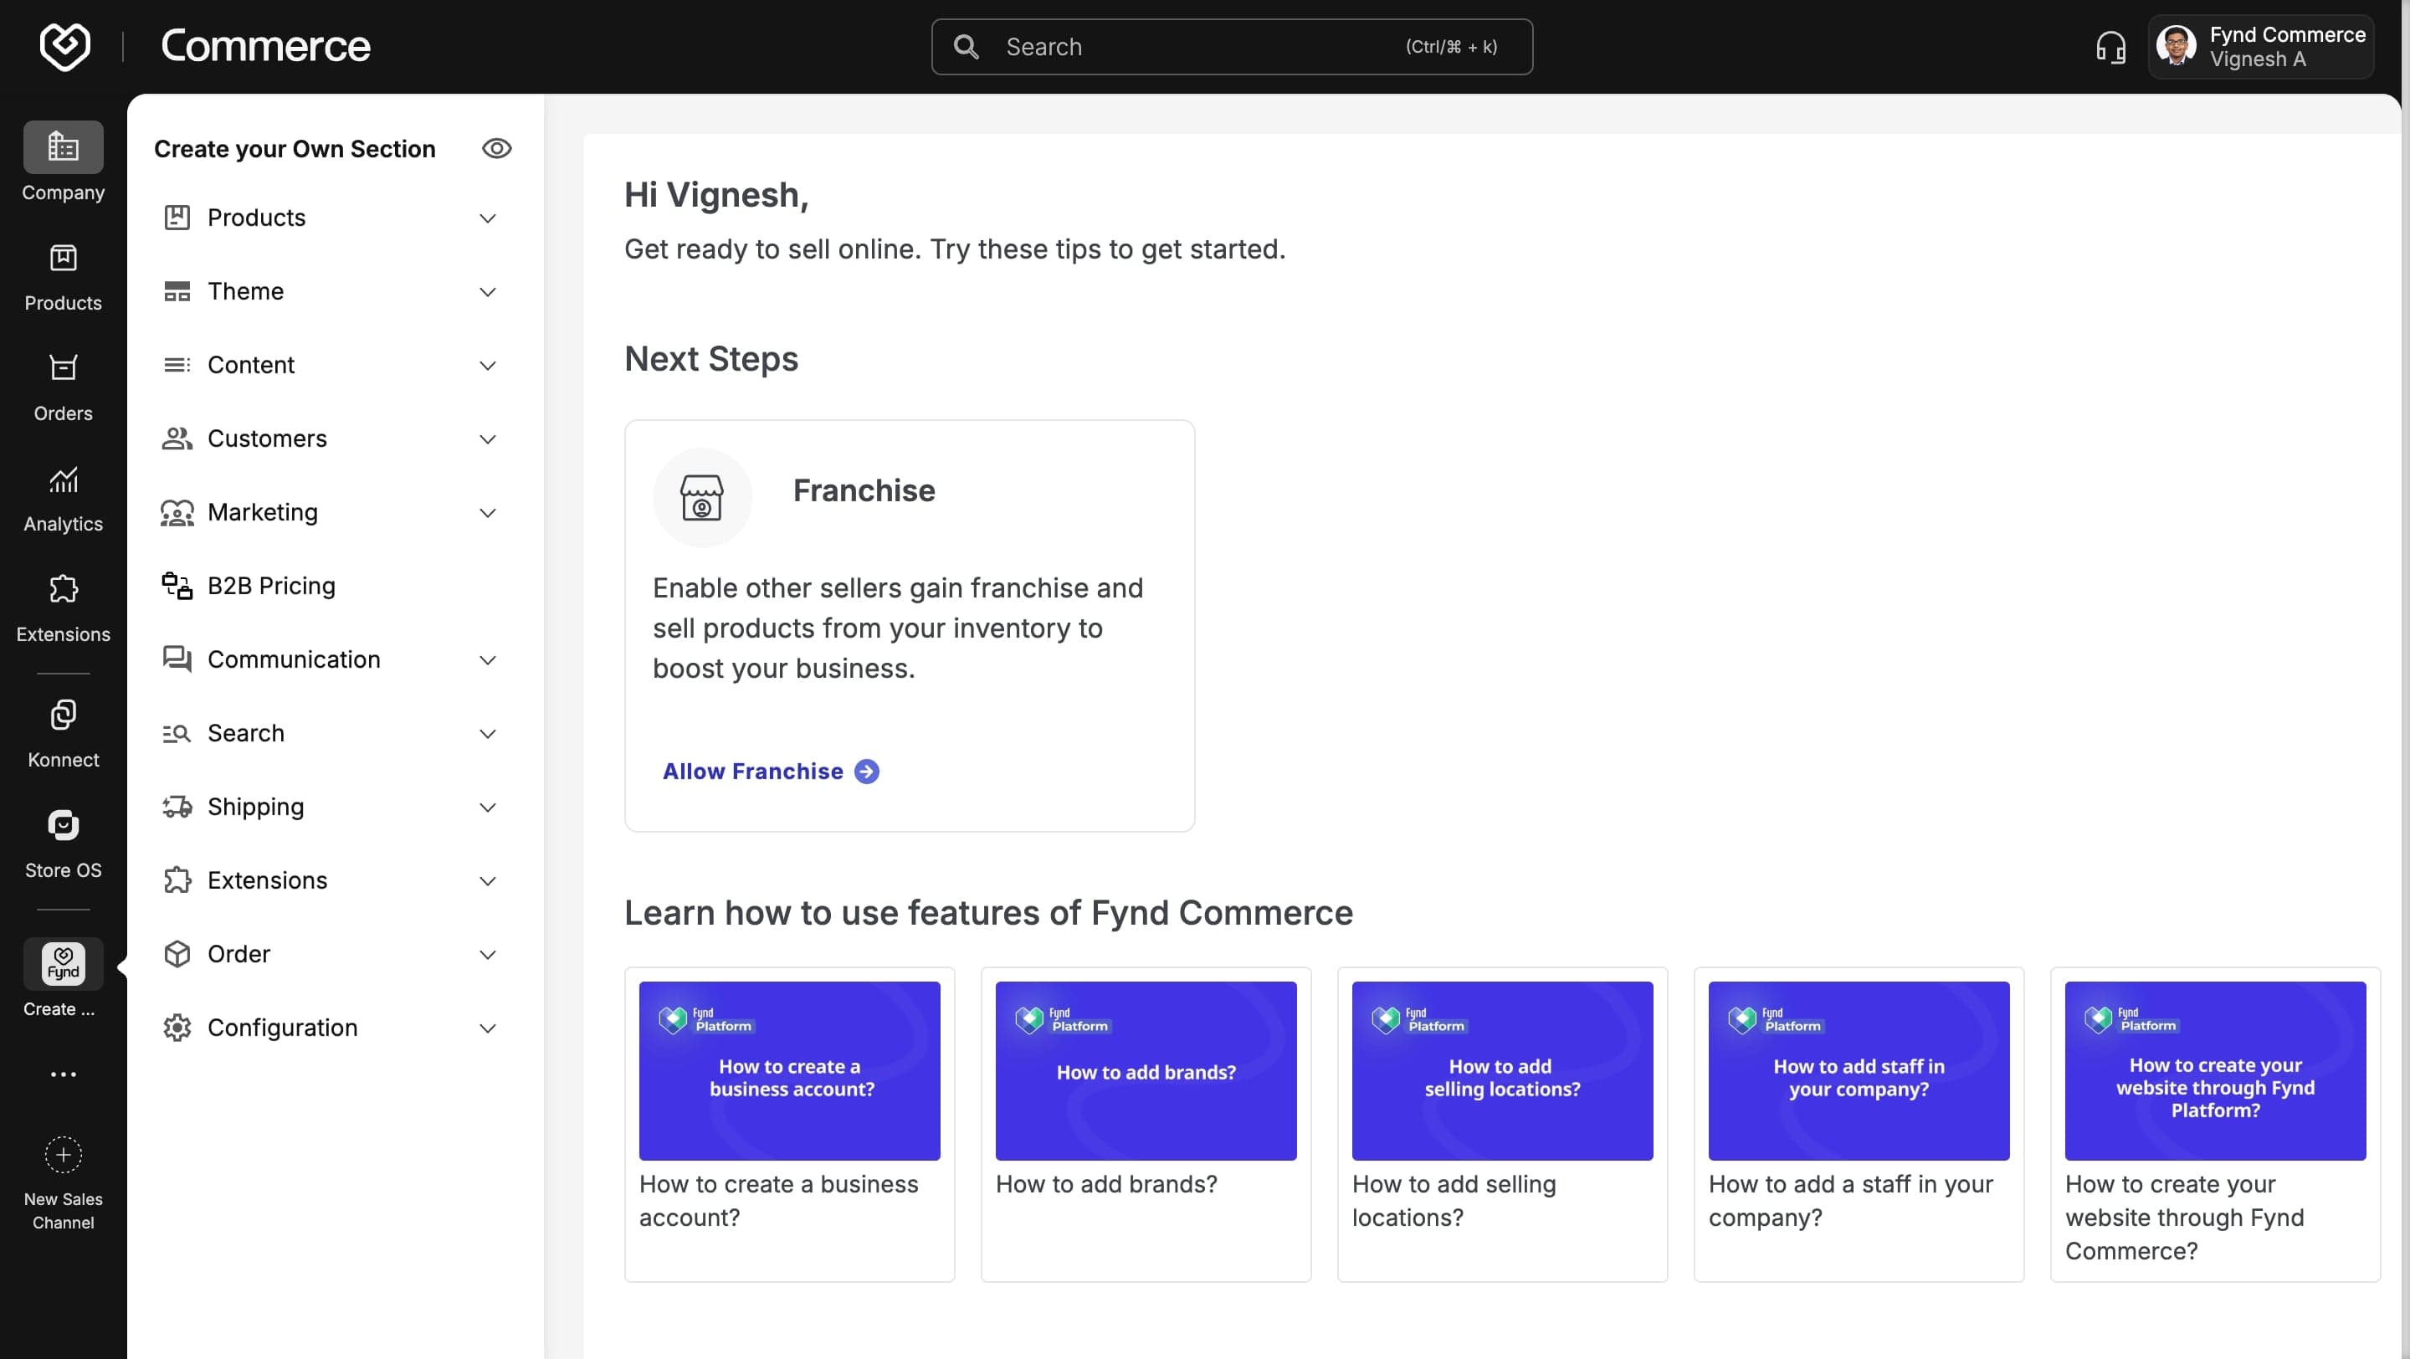Add a New Sales Channel with the plus icon
Screen dimensions: 2410x1359
[x=63, y=1154]
